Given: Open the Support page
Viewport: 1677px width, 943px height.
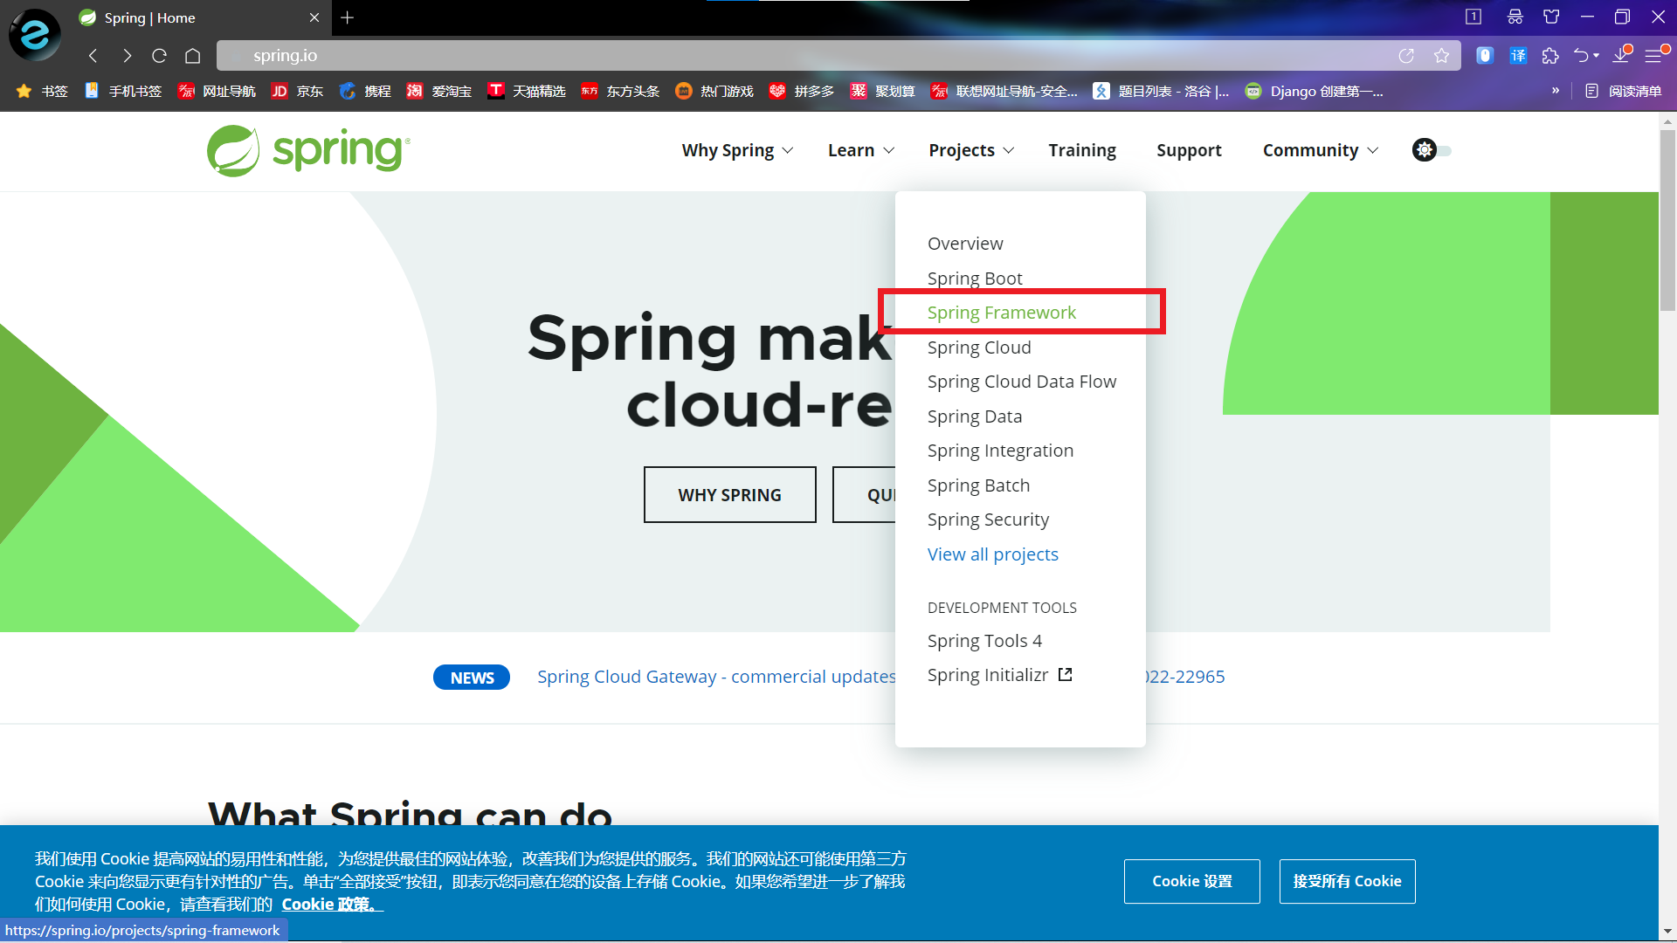Looking at the screenshot, I should point(1189,150).
